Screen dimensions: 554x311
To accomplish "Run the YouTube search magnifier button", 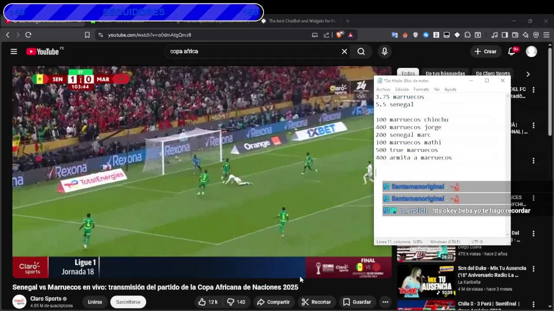I will 361,51.
